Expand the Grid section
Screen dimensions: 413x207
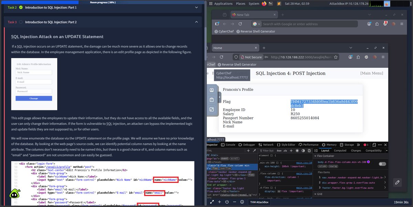tap(315, 194)
